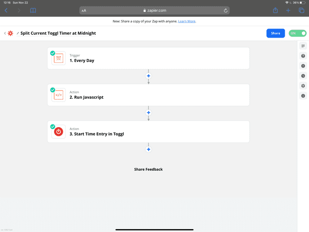309x232 pixels.
Task: Click checkmark badge on Every Day step
Action: coord(53,53)
